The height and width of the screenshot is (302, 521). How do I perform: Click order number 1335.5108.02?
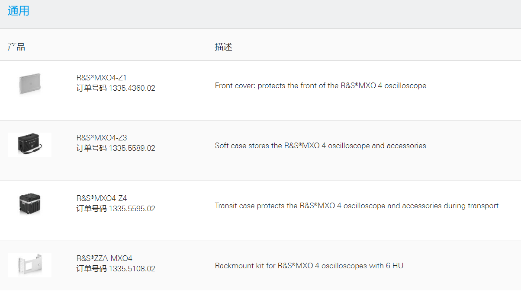coord(132,269)
